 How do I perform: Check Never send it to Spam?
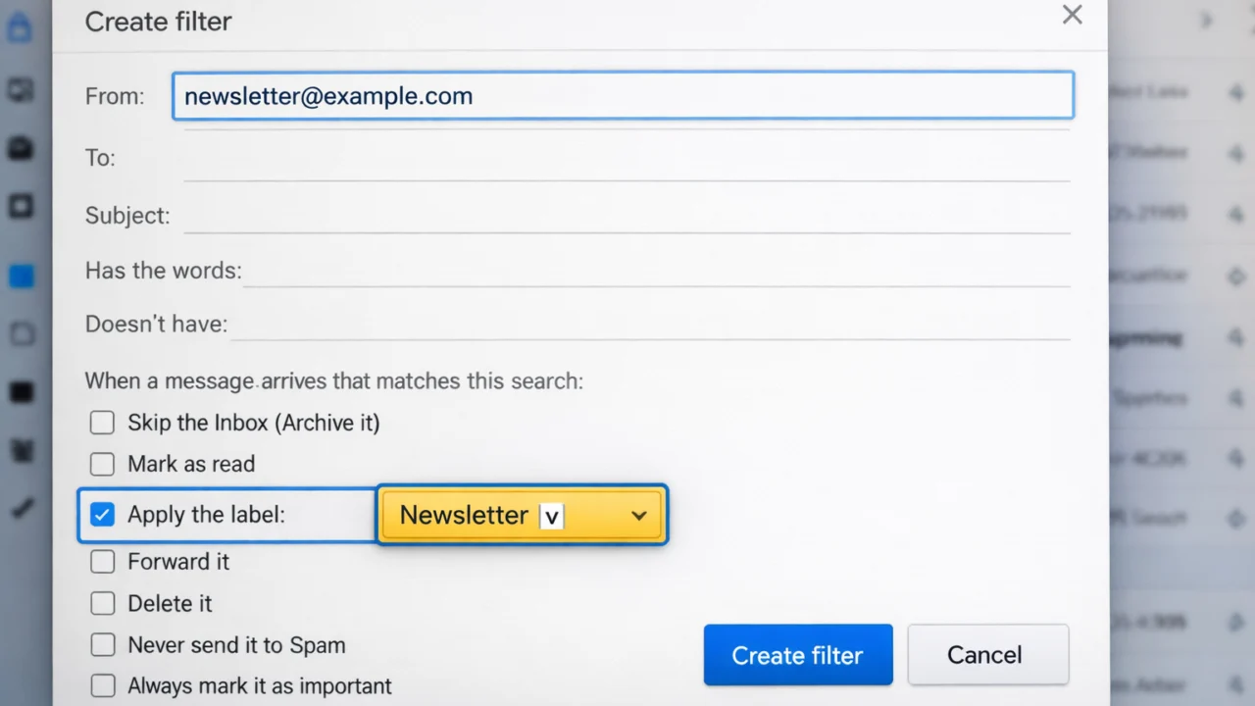[x=102, y=645]
